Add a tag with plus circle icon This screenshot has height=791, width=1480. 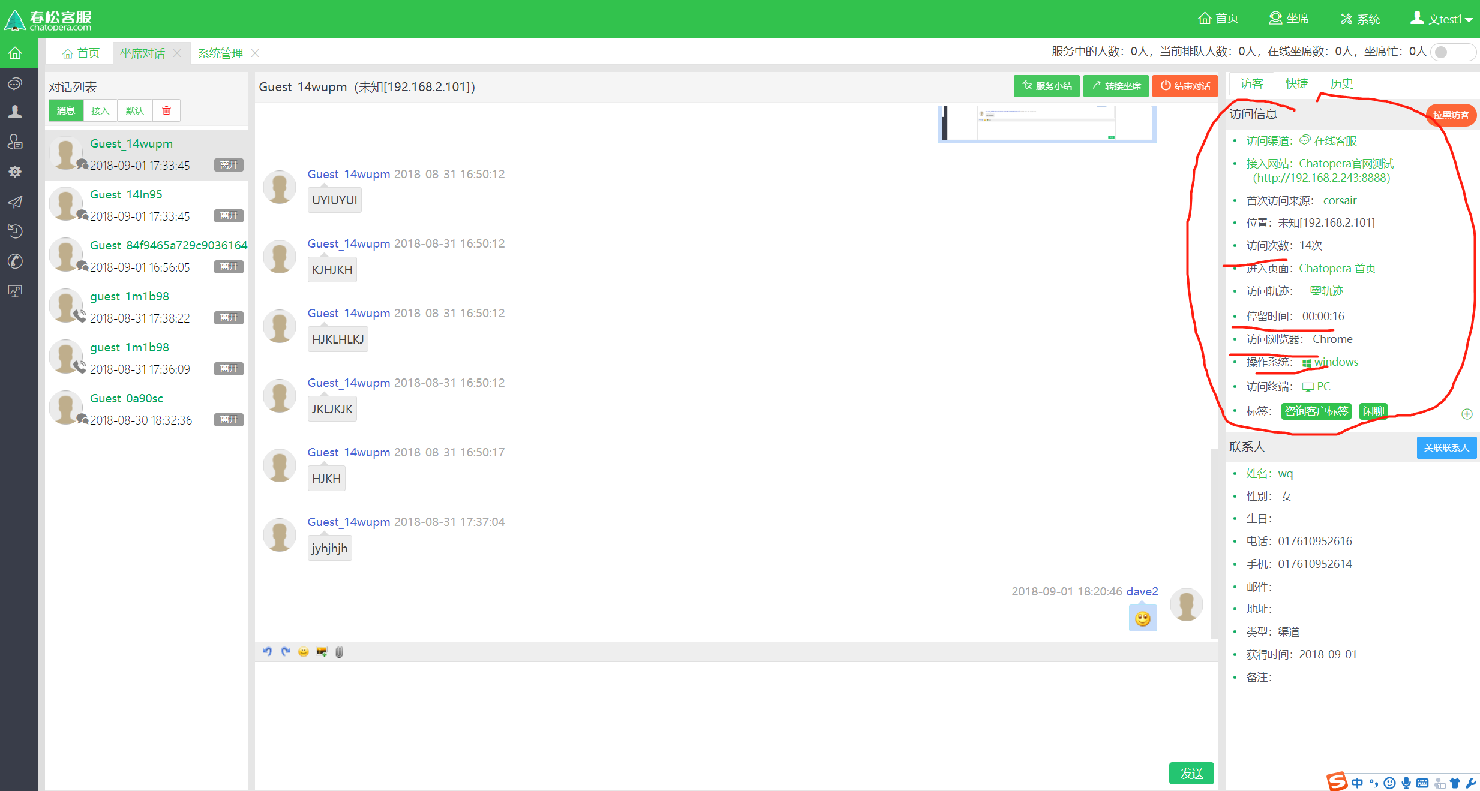click(1467, 414)
